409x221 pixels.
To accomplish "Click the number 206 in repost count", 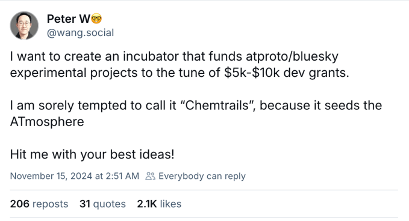I will pyautogui.click(x=19, y=204).
